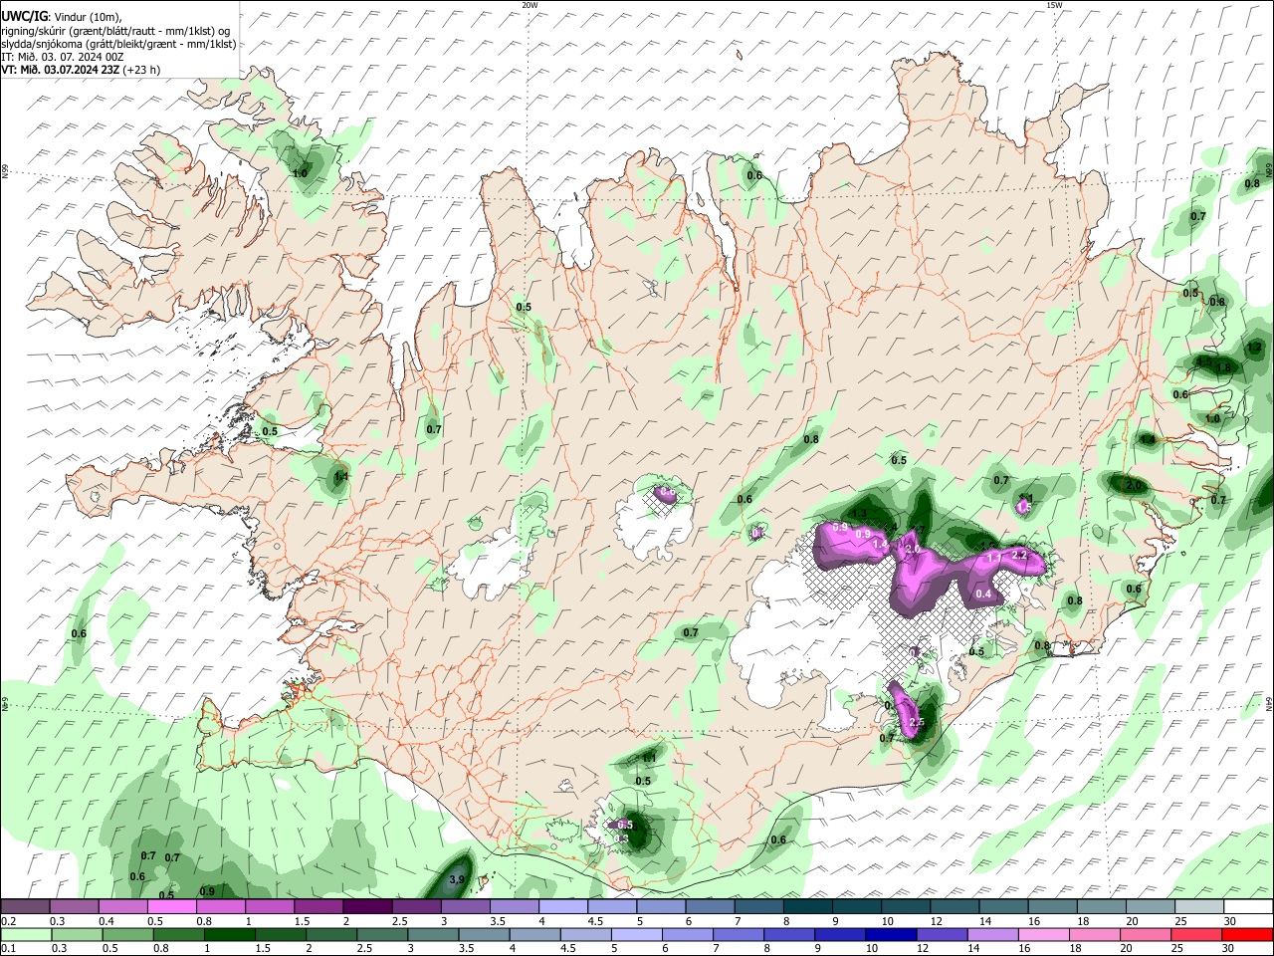This screenshot has height=956, width=1274.
Task: Select the lavender 14–16 rain scale swatch
Action: click(x=993, y=934)
